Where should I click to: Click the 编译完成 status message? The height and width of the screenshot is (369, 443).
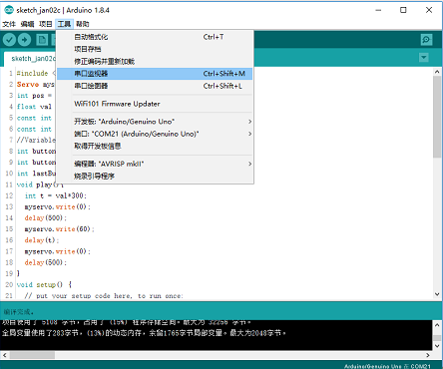[19, 312]
